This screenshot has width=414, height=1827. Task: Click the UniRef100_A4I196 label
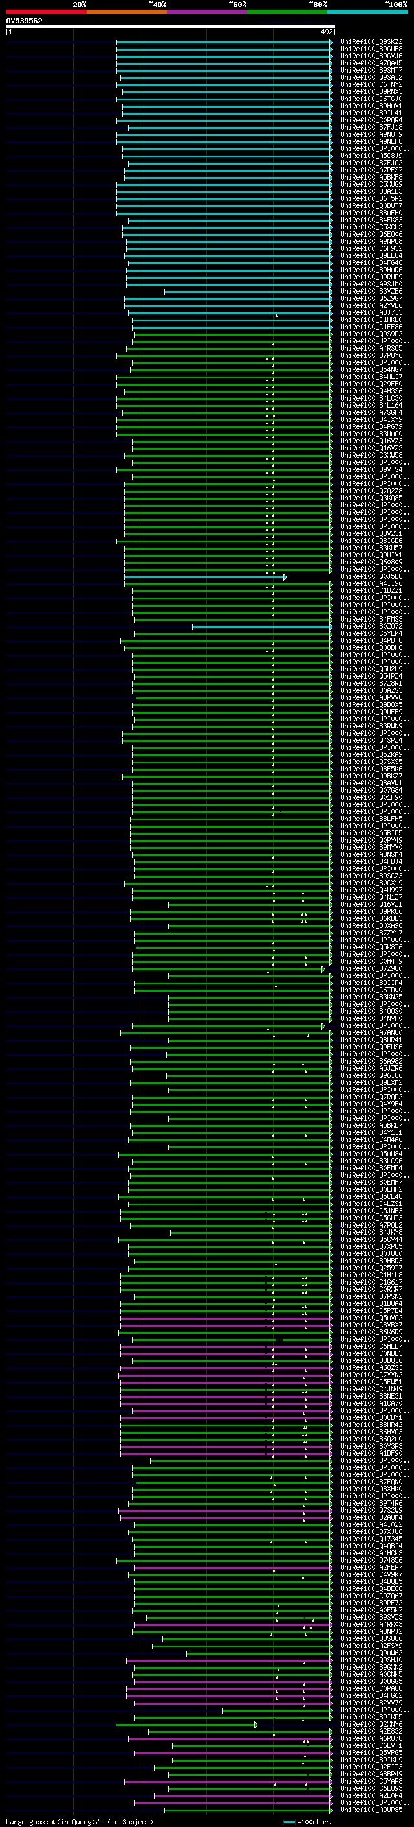(x=371, y=584)
